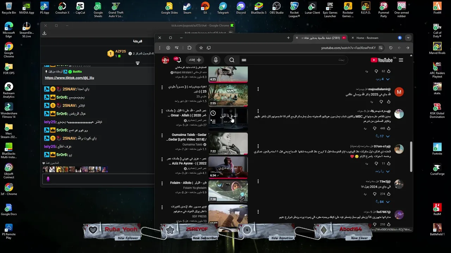Open a new Chrome tab
This screenshot has width=451, height=253.
pos(288,38)
